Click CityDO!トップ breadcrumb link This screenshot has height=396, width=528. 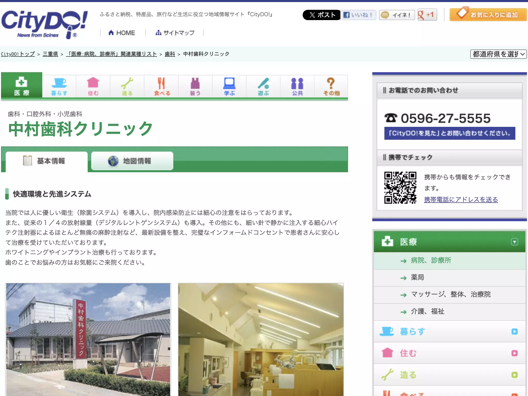point(18,54)
